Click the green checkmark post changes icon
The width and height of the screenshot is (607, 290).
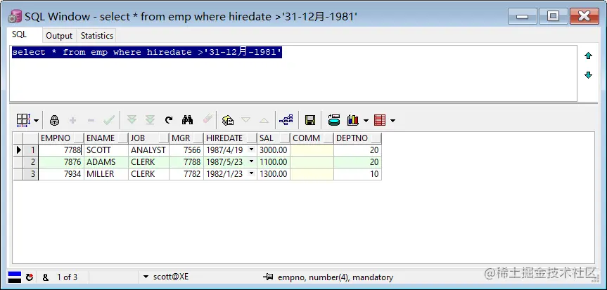(109, 121)
